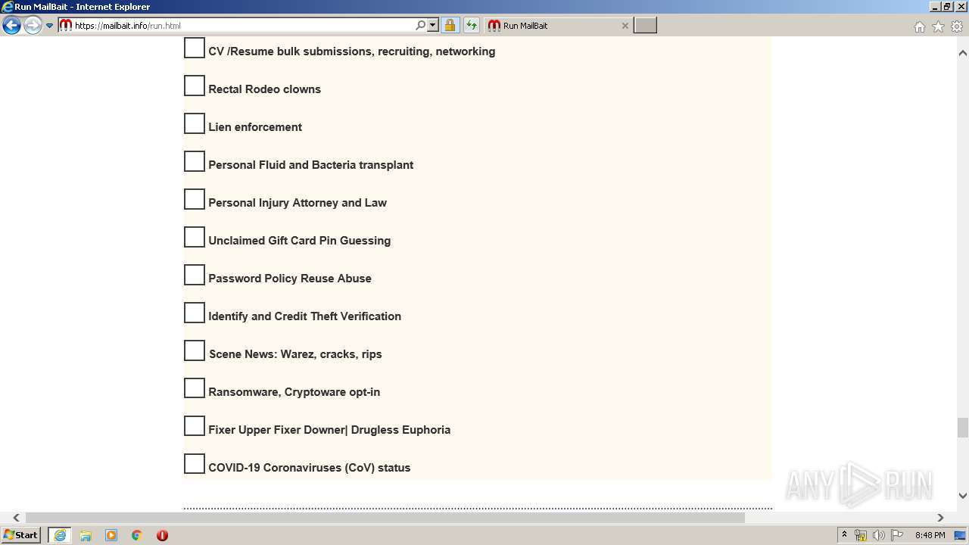Click the security lock icon

(x=450, y=25)
